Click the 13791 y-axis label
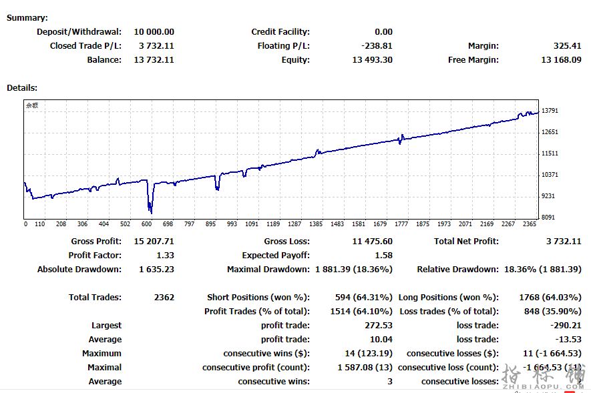This screenshot has height=393, width=591. [550, 110]
